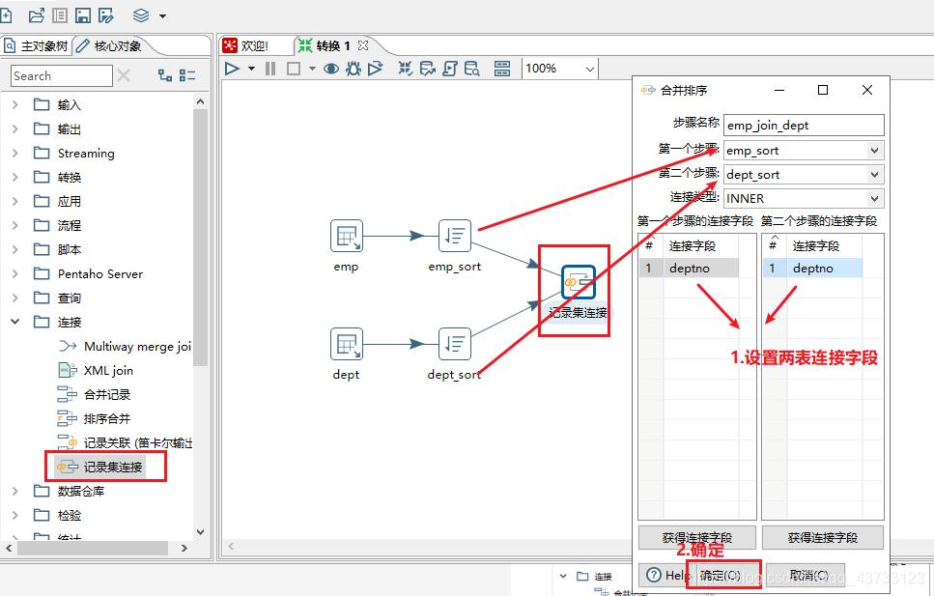The width and height of the screenshot is (934, 596).
Task: Expand the 输出 folder
Action: (x=14, y=128)
